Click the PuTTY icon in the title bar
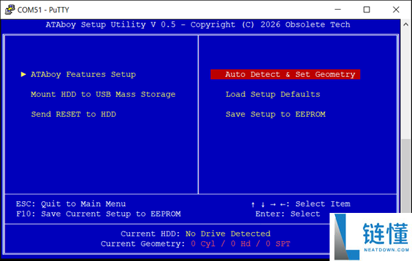This screenshot has width=412, height=261. tap(10, 10)
